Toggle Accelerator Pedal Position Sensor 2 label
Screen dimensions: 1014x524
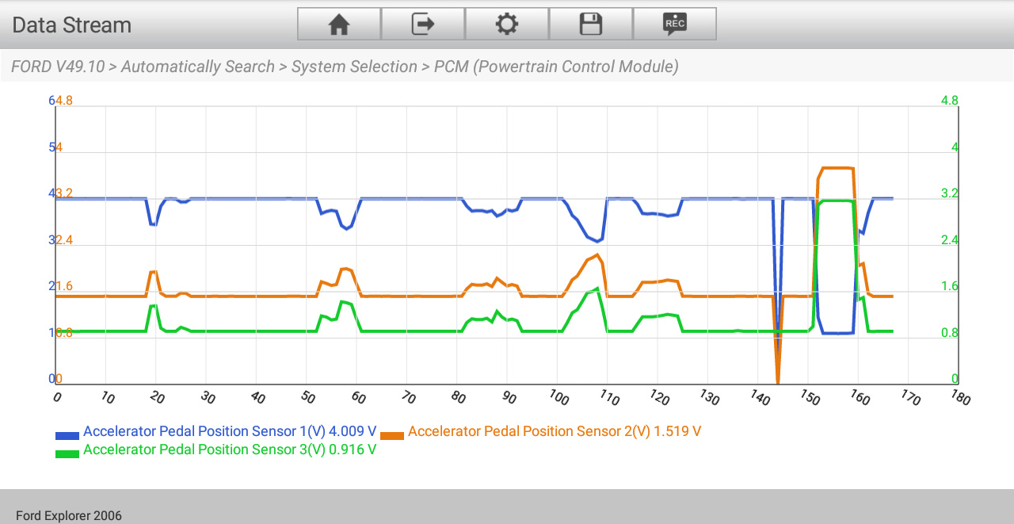pos(554,431)
